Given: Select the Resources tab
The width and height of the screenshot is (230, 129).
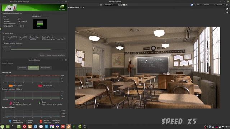Looking at the screenshot, I should 33,68.
